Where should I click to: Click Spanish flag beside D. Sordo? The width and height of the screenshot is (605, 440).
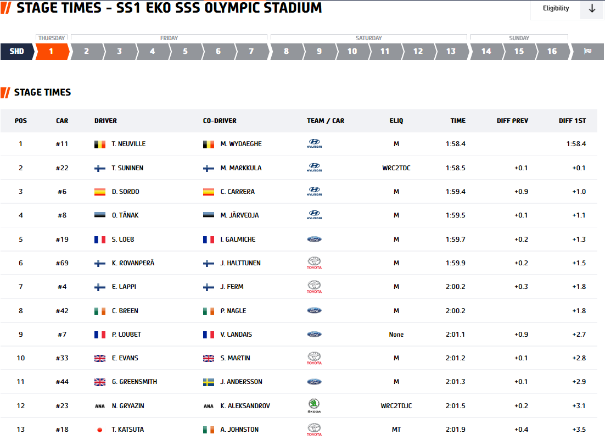tap(100, 192)
